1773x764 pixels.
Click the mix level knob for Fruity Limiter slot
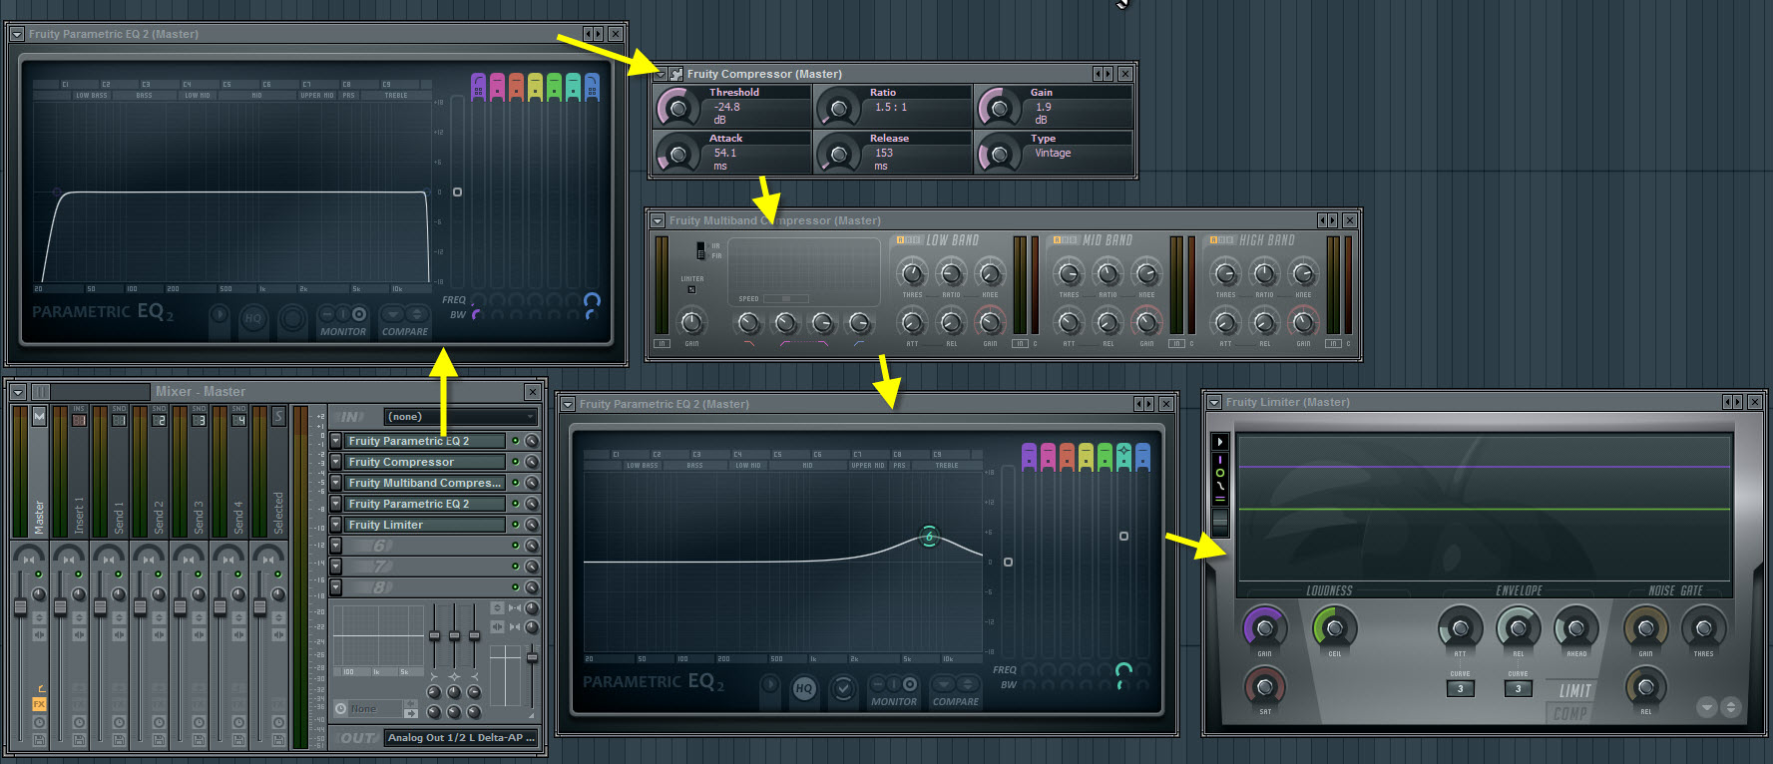point(532,525)
